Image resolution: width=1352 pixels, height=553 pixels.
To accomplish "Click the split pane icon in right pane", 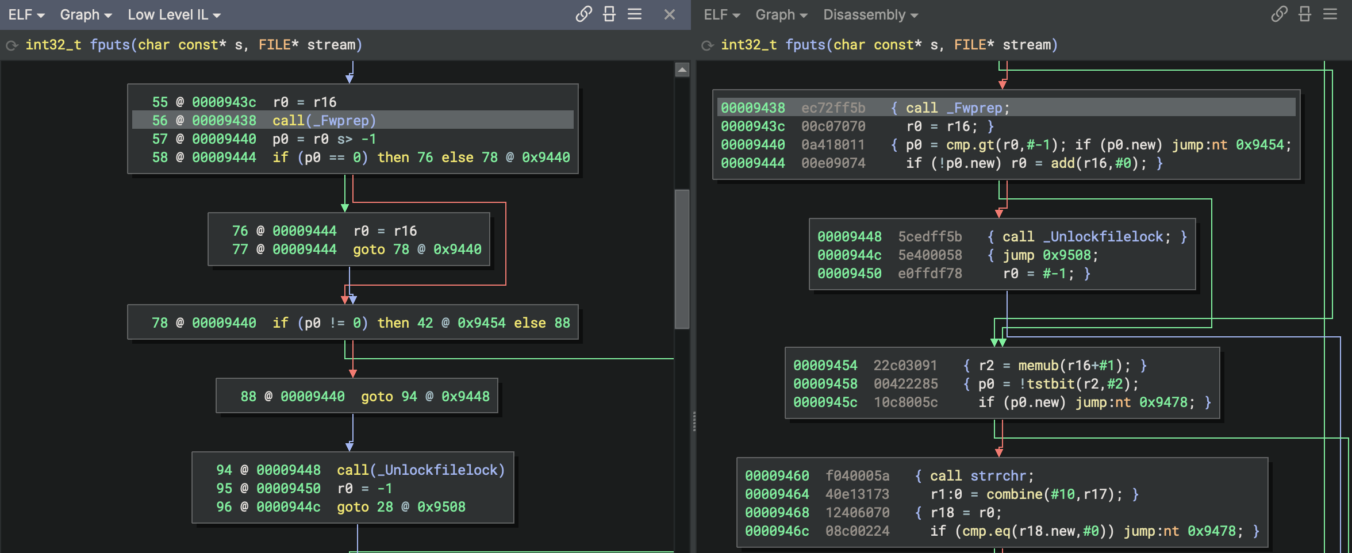I will coord(1305,14).
